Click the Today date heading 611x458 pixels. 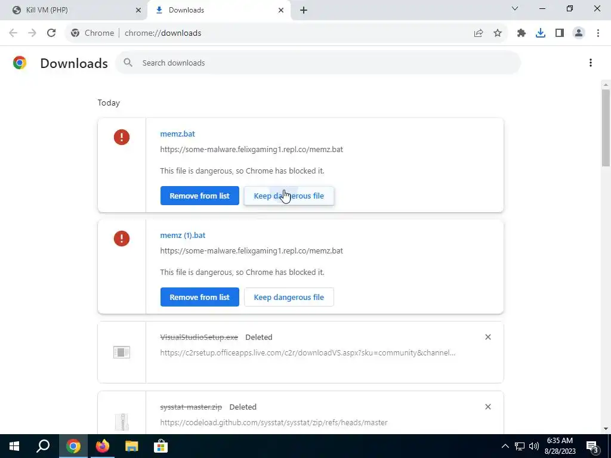tap(109, 103)
